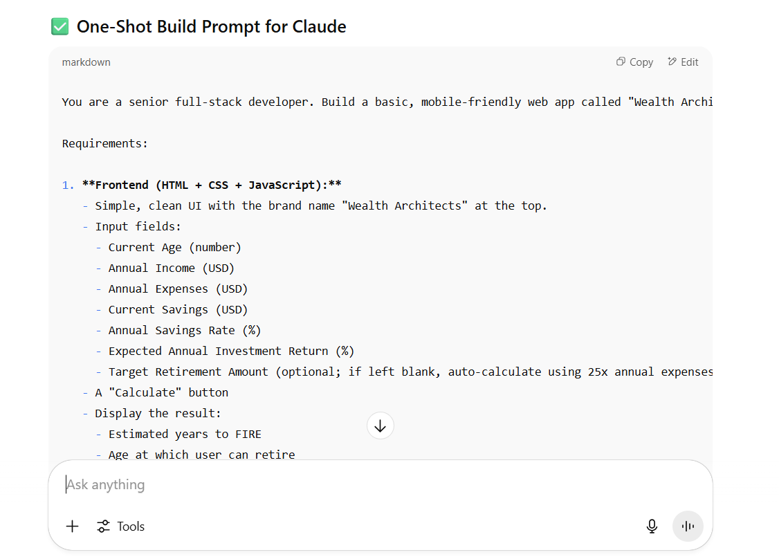Click the markdown language label
This screenshot has width=779, height=557.
[86, 62]
